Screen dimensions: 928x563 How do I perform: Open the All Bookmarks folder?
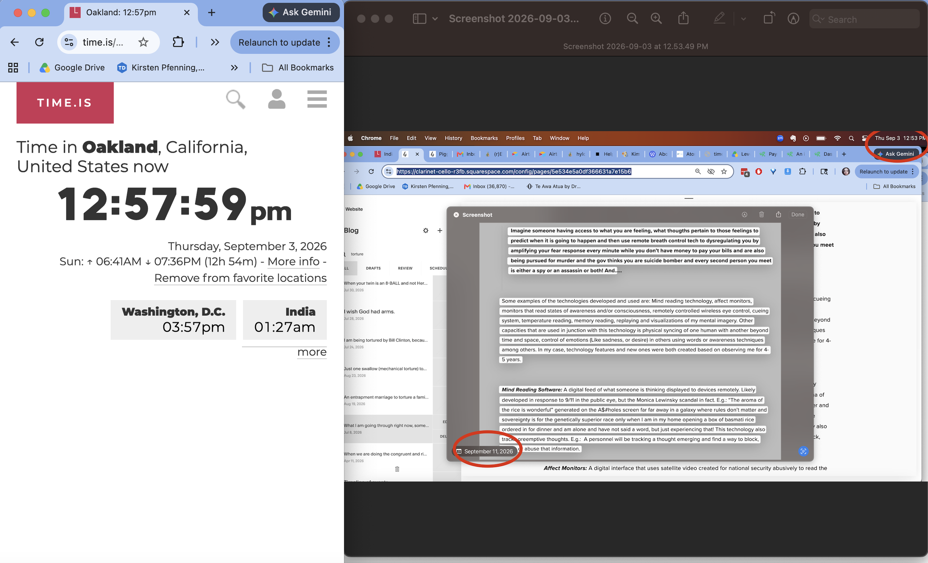point(298,68)
